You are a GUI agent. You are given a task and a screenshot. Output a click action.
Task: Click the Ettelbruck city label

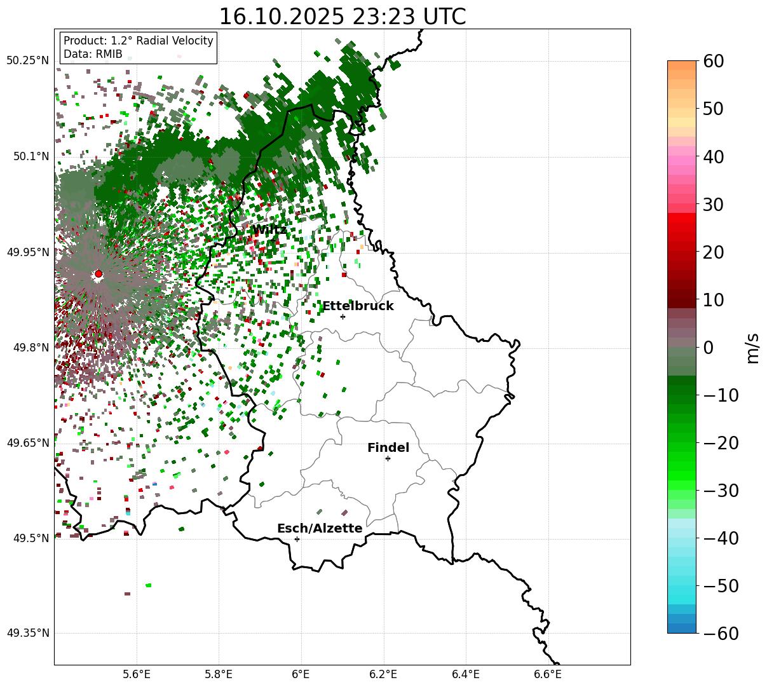(x=358, y=306)
